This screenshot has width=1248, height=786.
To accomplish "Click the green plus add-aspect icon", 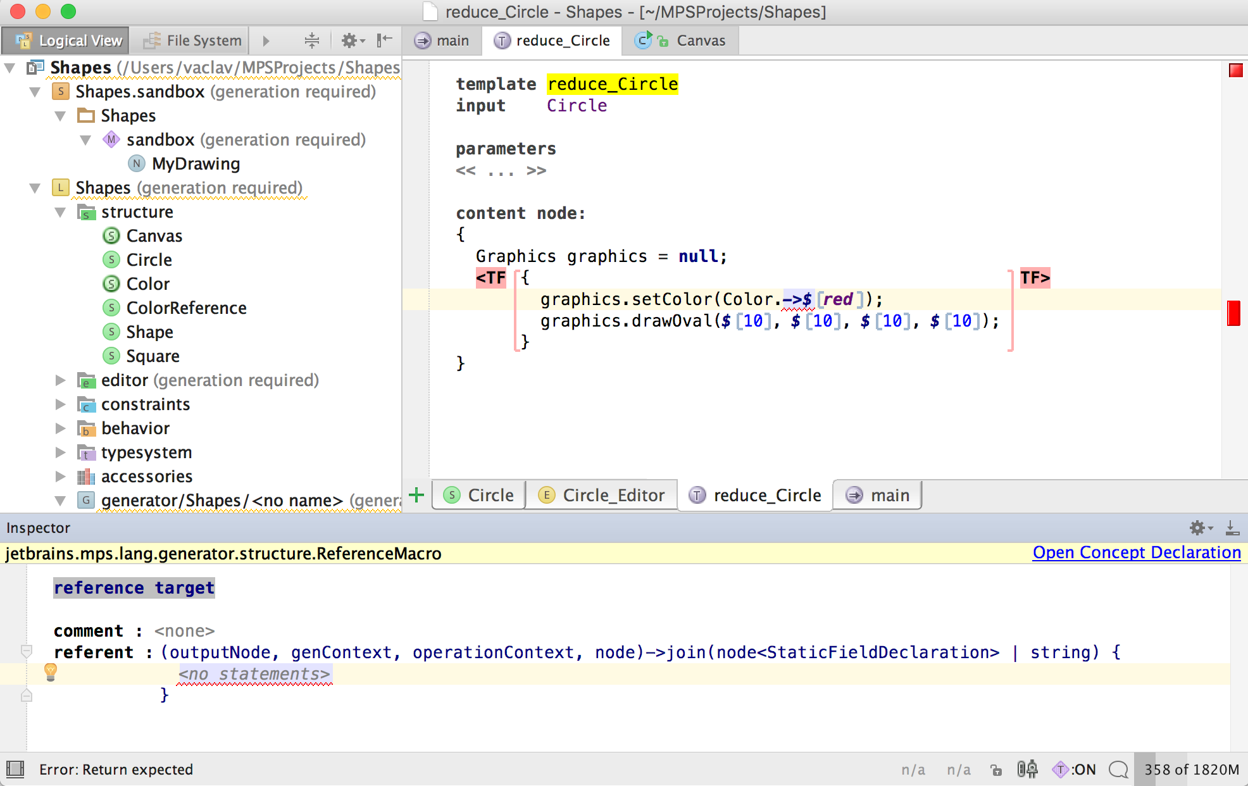I will coord(416,495).
